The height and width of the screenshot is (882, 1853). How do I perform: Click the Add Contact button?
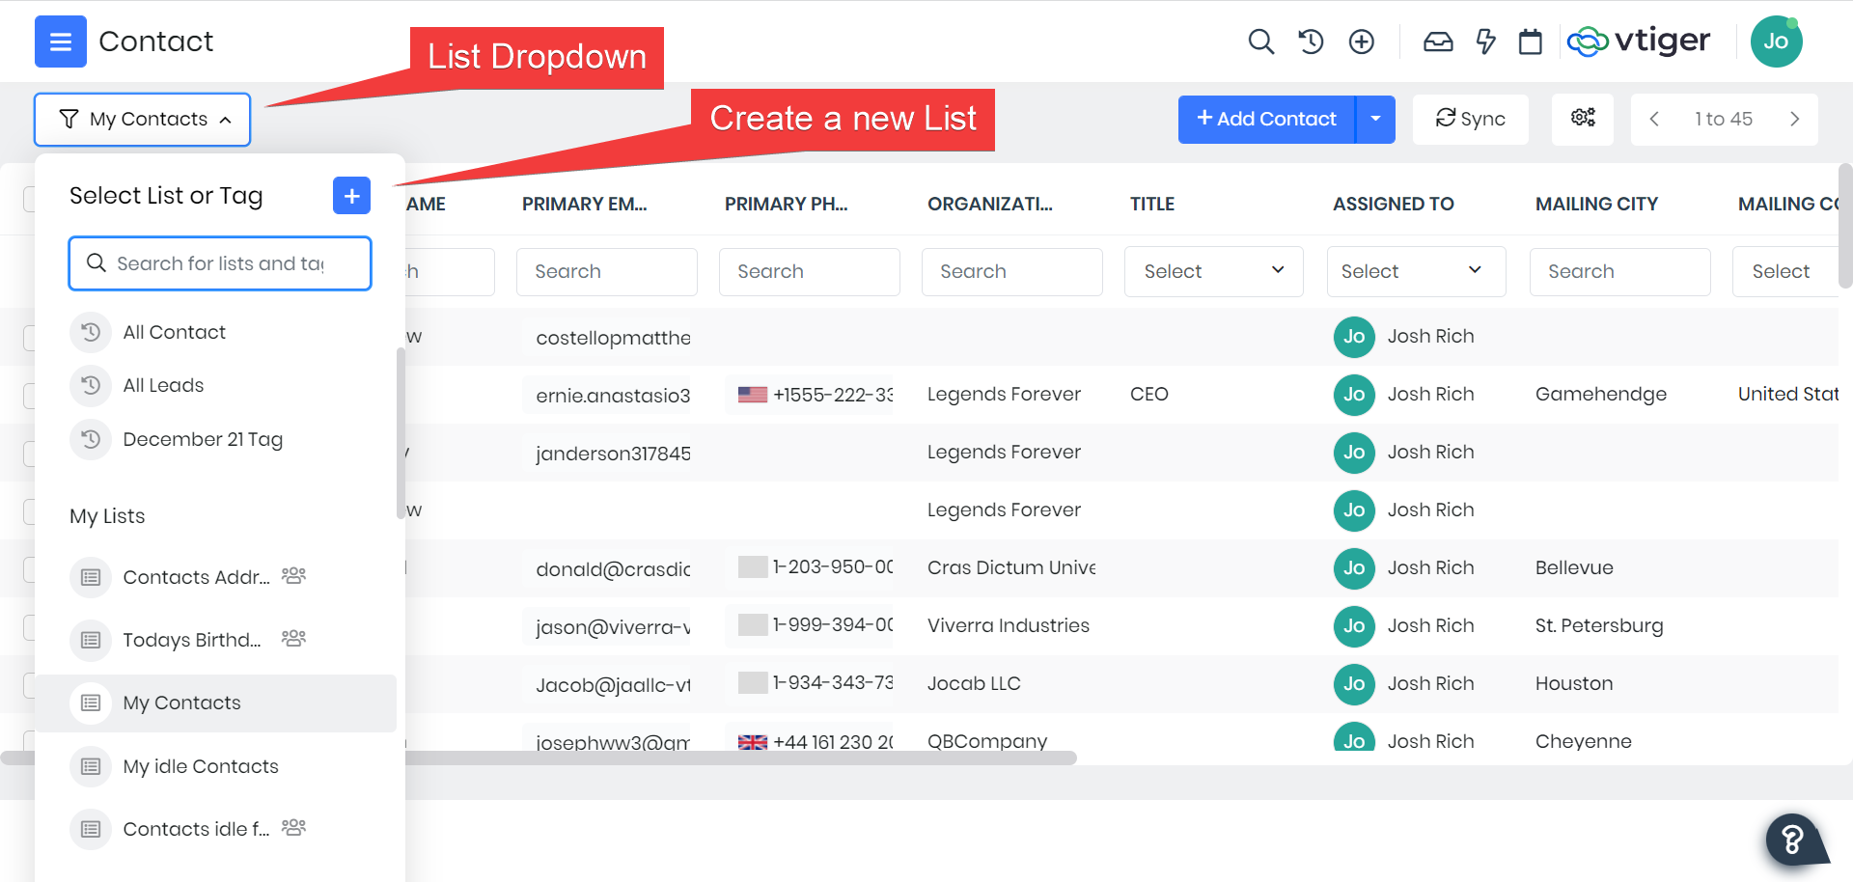1266,119
